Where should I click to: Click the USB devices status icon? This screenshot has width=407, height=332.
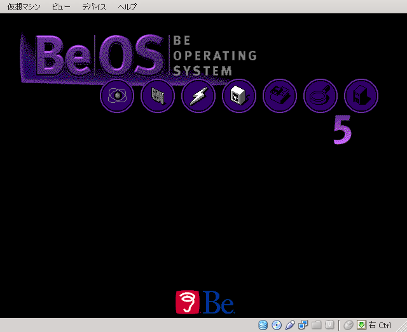click(x=290, y=325)
